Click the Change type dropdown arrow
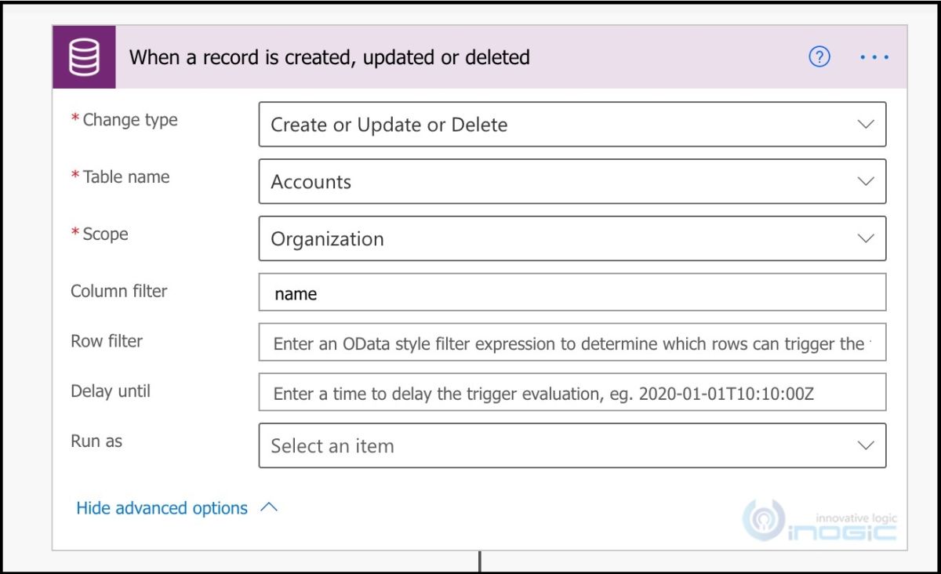Viewport: 941px width, 574px height. [865, 124]
